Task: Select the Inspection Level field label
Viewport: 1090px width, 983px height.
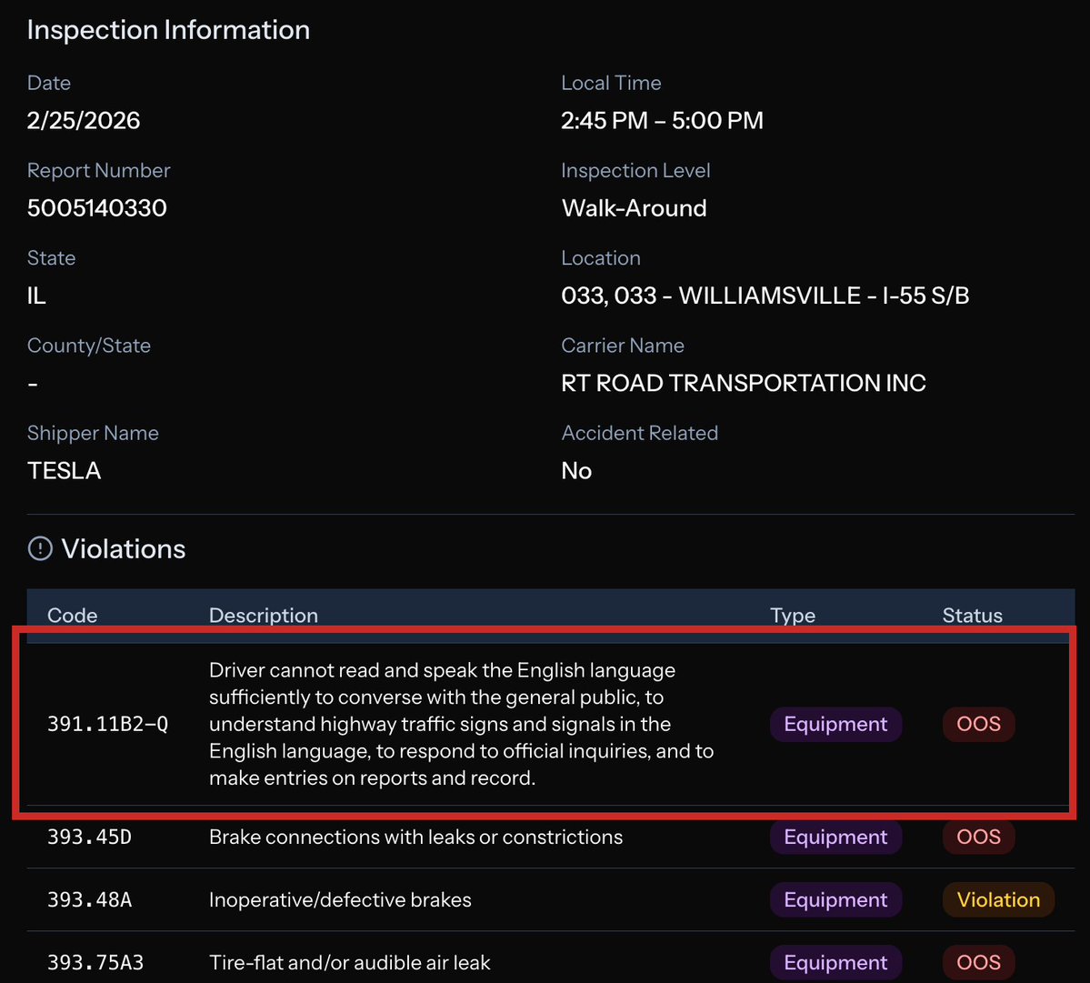Action: coord(635,170)
